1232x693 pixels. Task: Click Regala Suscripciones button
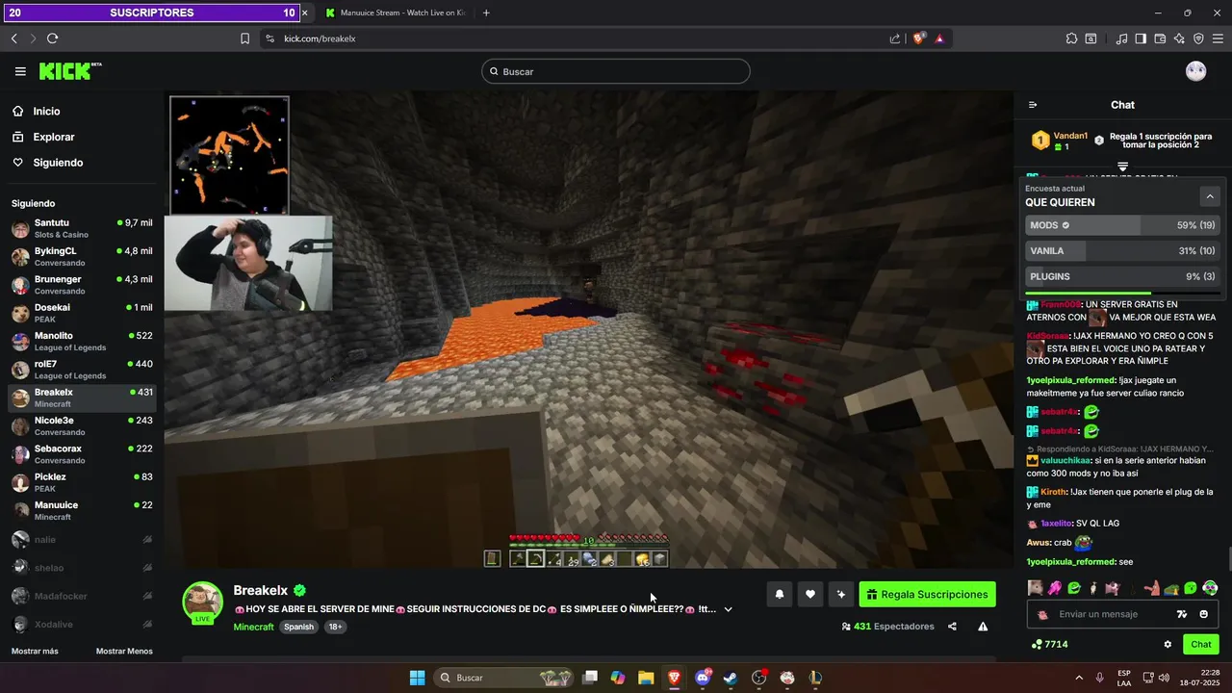click(x=927, y=595)
